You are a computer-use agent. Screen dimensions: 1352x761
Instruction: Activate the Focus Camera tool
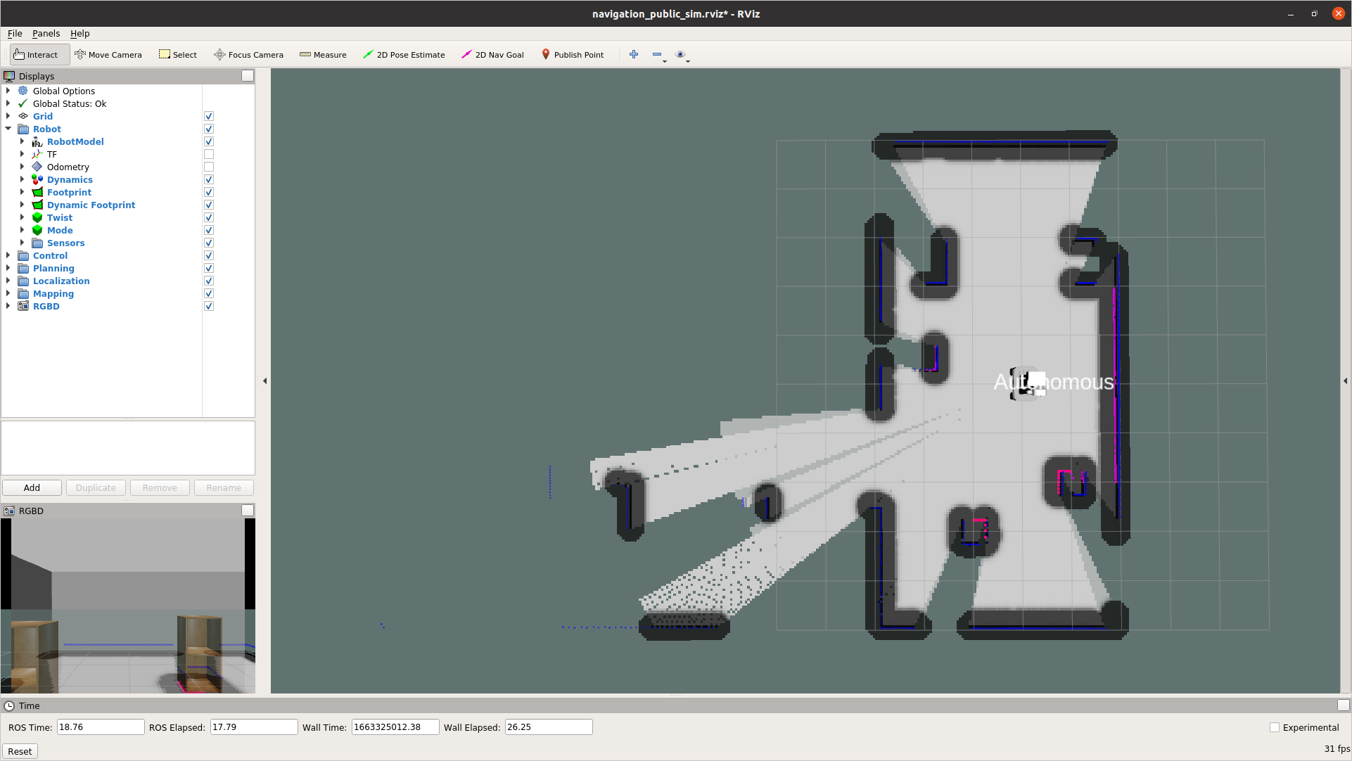(249, 54)
